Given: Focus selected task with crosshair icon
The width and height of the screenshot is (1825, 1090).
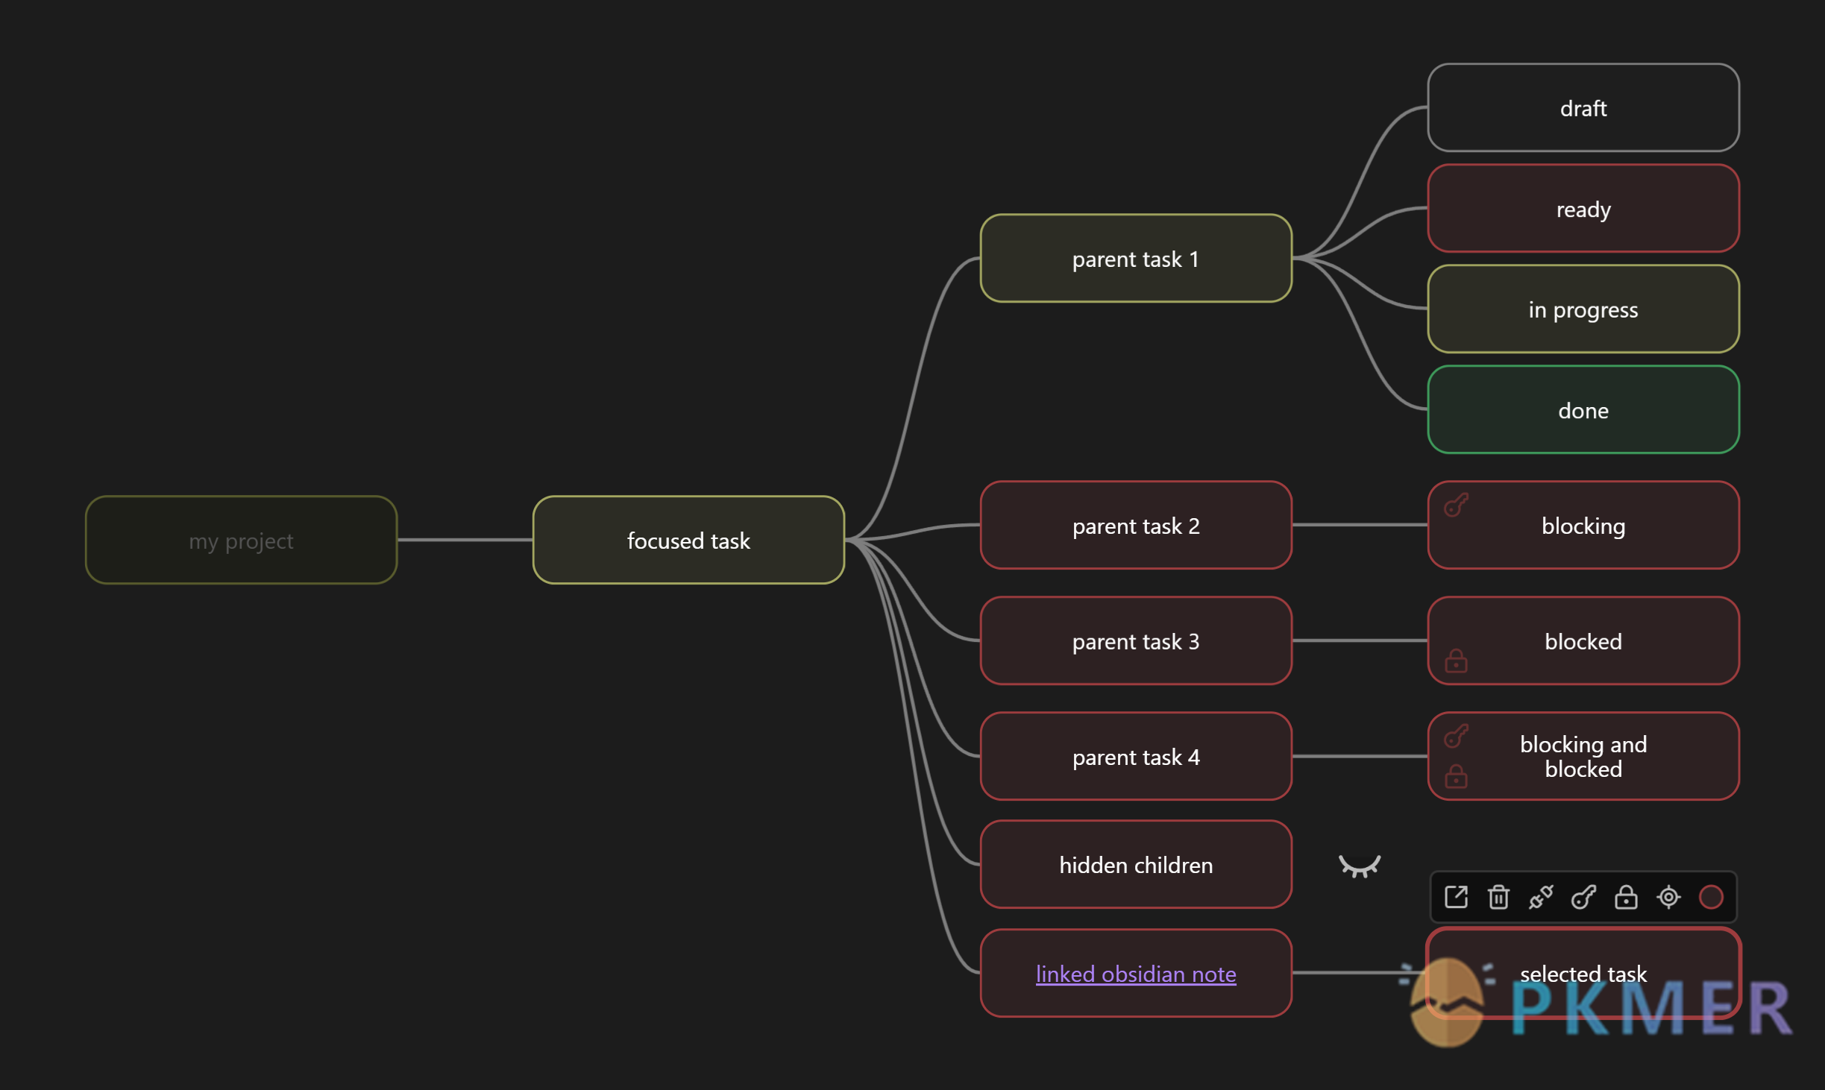Looking at the screenshot, I should [1668, 897].
